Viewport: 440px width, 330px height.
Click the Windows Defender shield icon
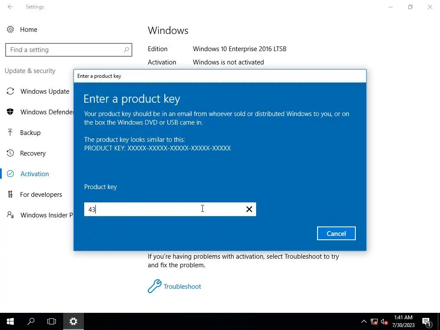click(10, 112)
